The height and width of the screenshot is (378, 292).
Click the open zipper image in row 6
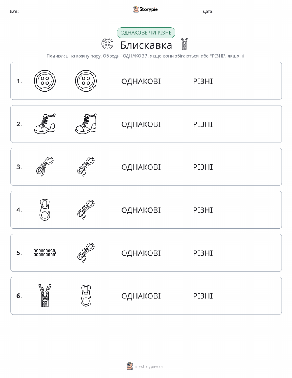point(44,296)
